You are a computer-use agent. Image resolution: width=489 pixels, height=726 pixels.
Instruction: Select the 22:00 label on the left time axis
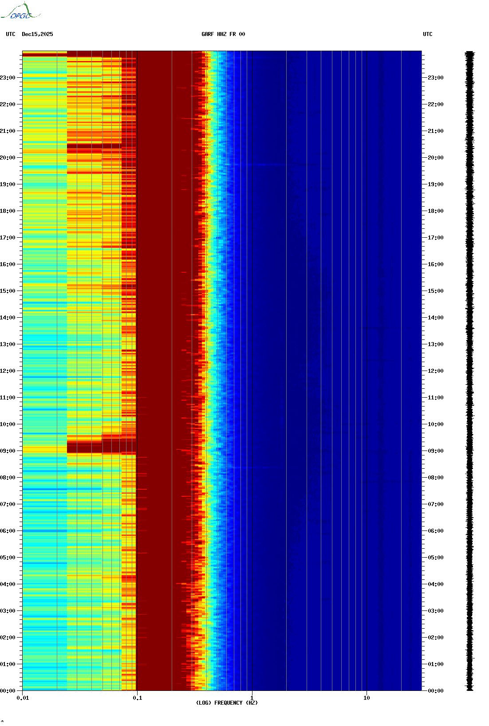point(8,104)
